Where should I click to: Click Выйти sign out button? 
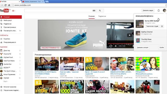162,48
